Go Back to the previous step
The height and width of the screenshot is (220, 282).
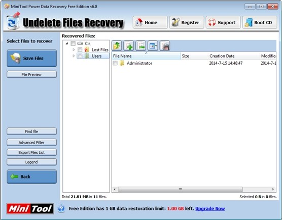tap(31, 177)
